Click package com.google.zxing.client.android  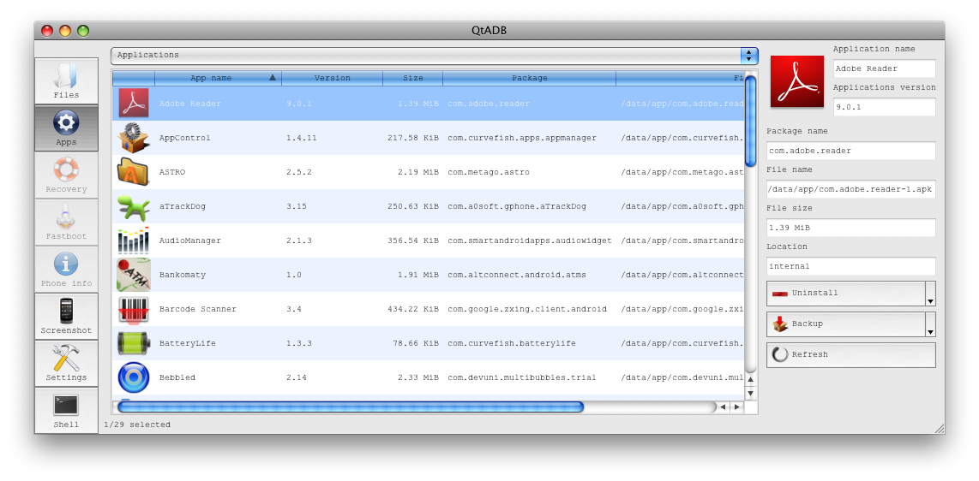click(527, 309)
